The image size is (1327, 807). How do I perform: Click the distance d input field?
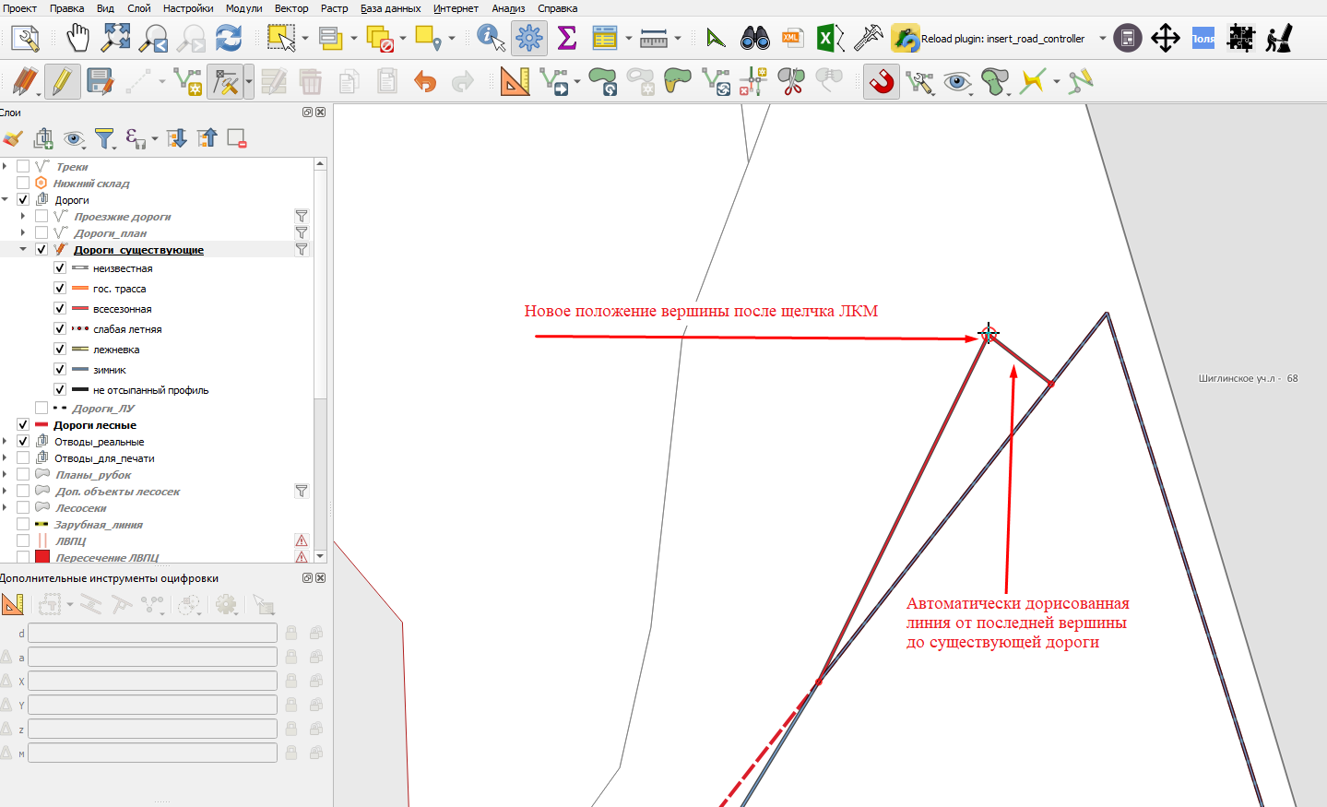pyautogui.click(x=152, y=633)
